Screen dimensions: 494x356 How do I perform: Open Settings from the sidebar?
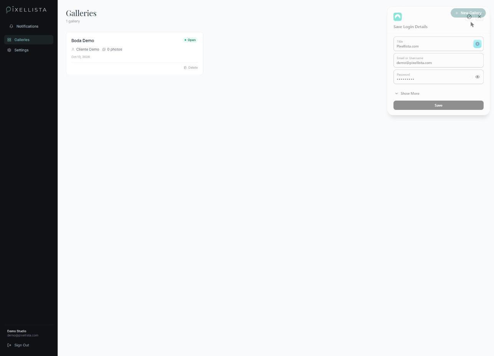pyautogui.click(x=29, y=50)
